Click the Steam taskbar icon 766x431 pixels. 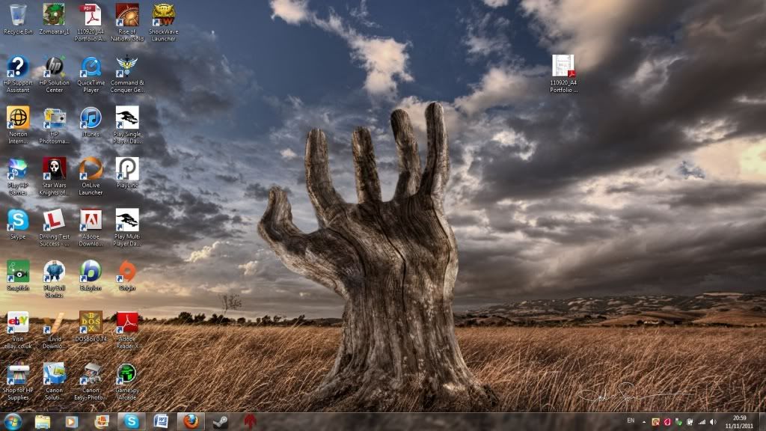pyautogui.click(x=220, y=421)
